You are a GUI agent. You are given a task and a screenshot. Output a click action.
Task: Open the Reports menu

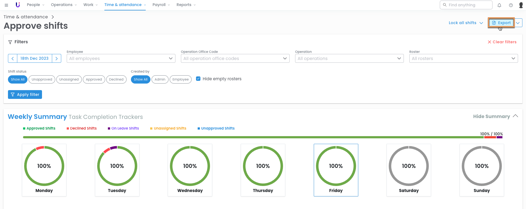[186, 5]
